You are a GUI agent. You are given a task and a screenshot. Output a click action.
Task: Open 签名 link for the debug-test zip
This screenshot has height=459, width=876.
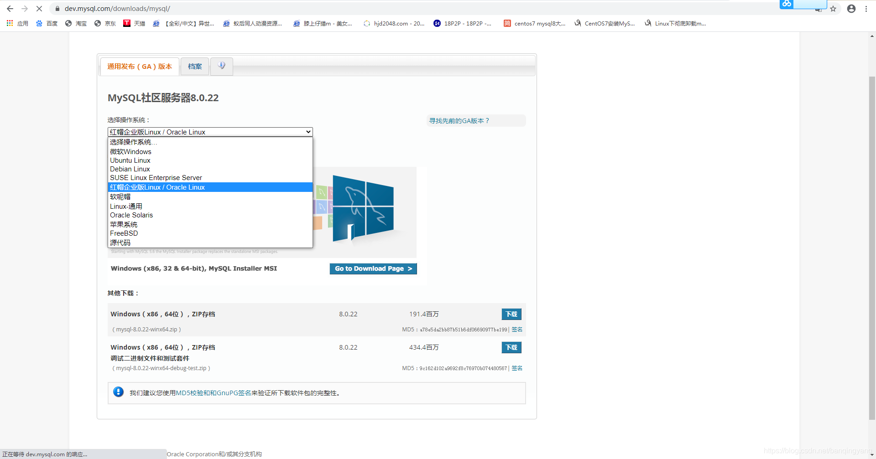point(517,368)
